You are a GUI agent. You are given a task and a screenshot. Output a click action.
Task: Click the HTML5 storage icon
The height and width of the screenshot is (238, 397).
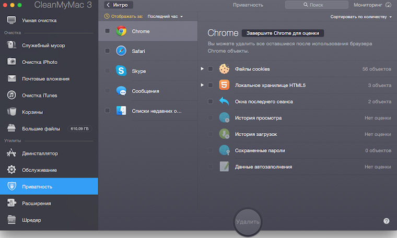pyautogui.click(x=224, y=85)
